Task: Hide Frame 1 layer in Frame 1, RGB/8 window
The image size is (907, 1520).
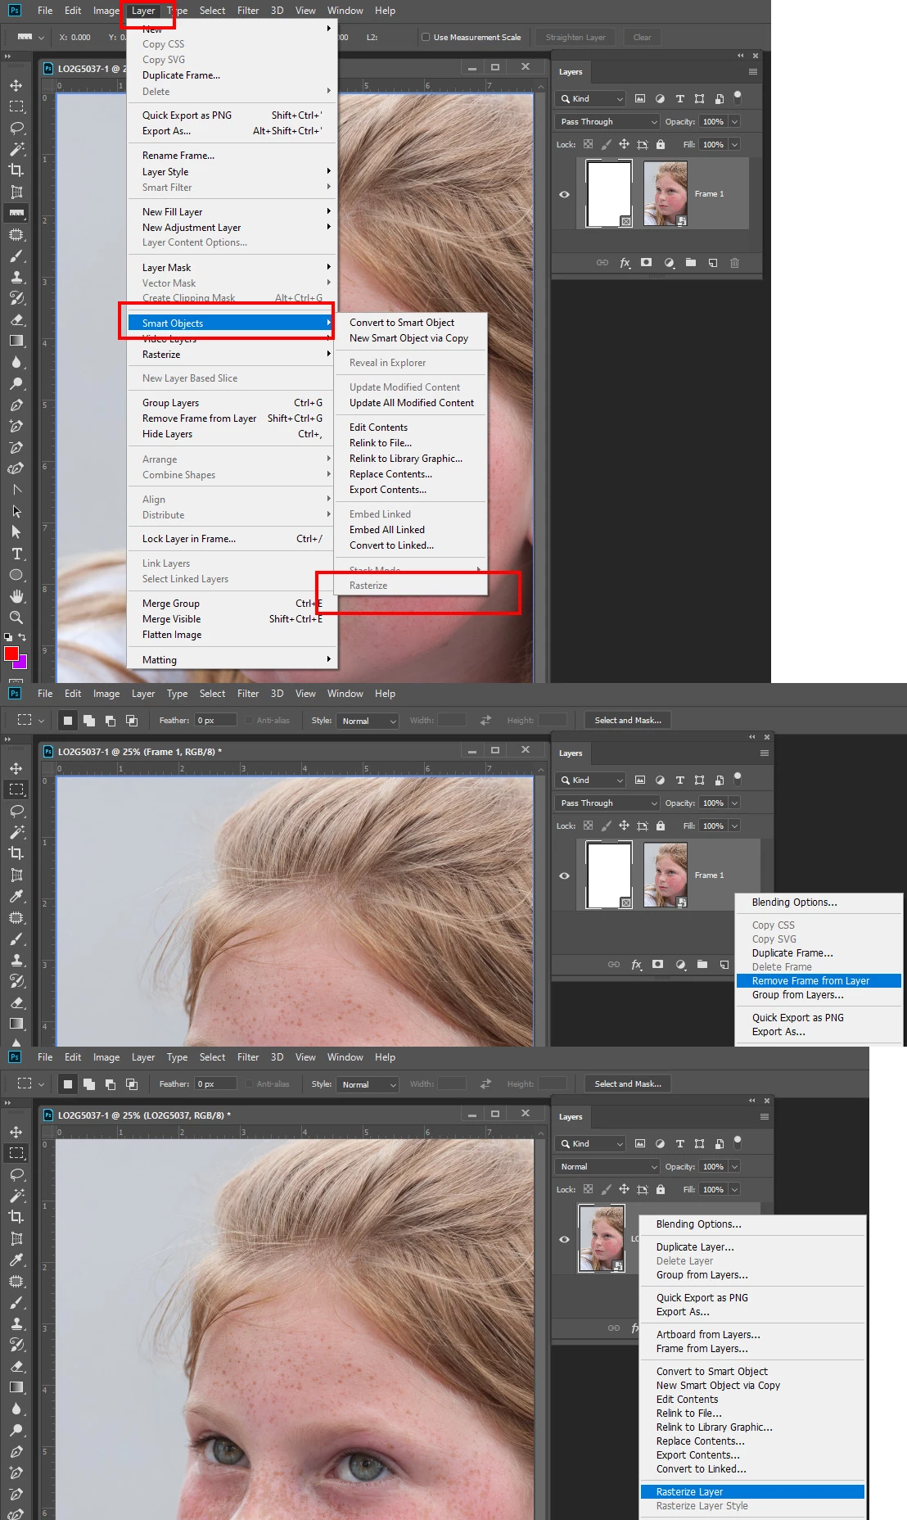Action: point(564,875)
